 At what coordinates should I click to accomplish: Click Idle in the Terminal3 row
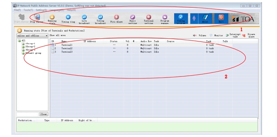[156, 52]
